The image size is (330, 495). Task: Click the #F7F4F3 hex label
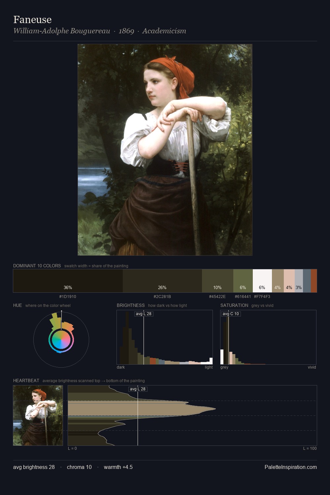(262, 297)
